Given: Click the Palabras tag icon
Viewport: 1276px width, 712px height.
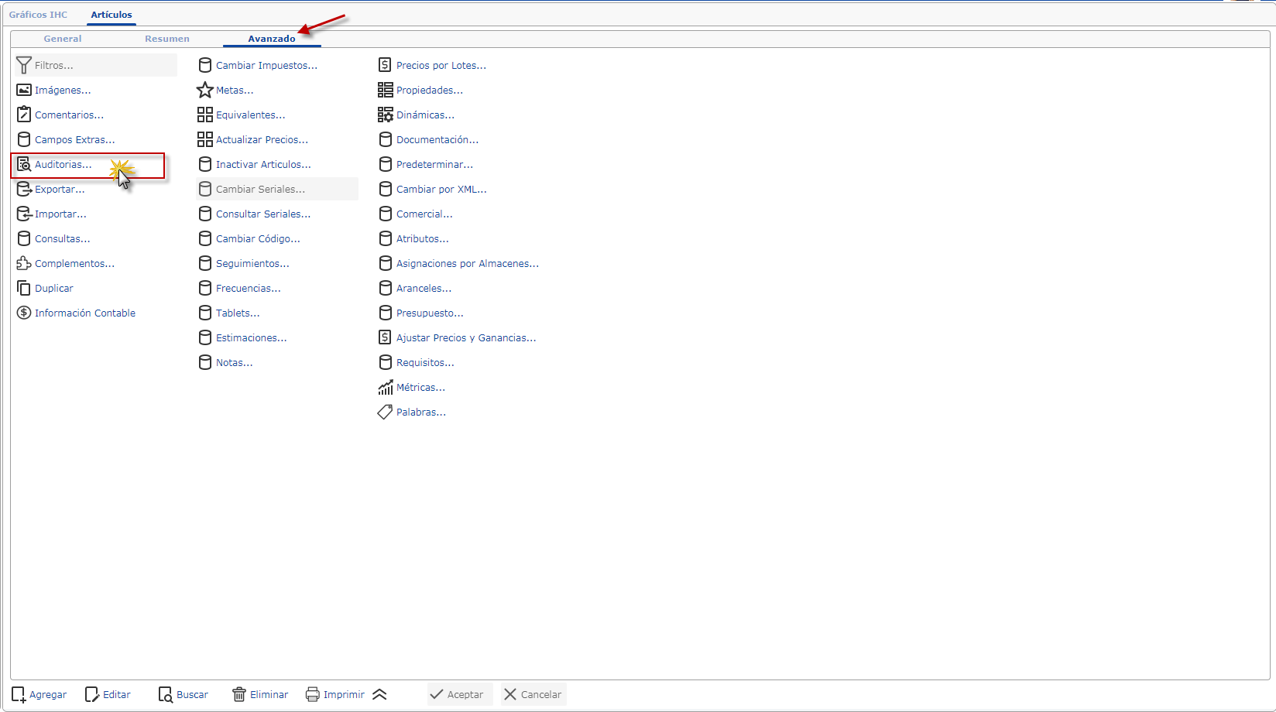Looking at the screenshot, I should tap(385, 412).
